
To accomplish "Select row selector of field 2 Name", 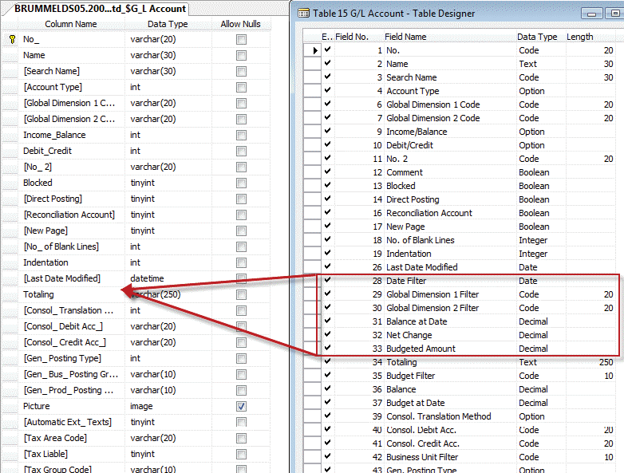I will tap(312, 64).
